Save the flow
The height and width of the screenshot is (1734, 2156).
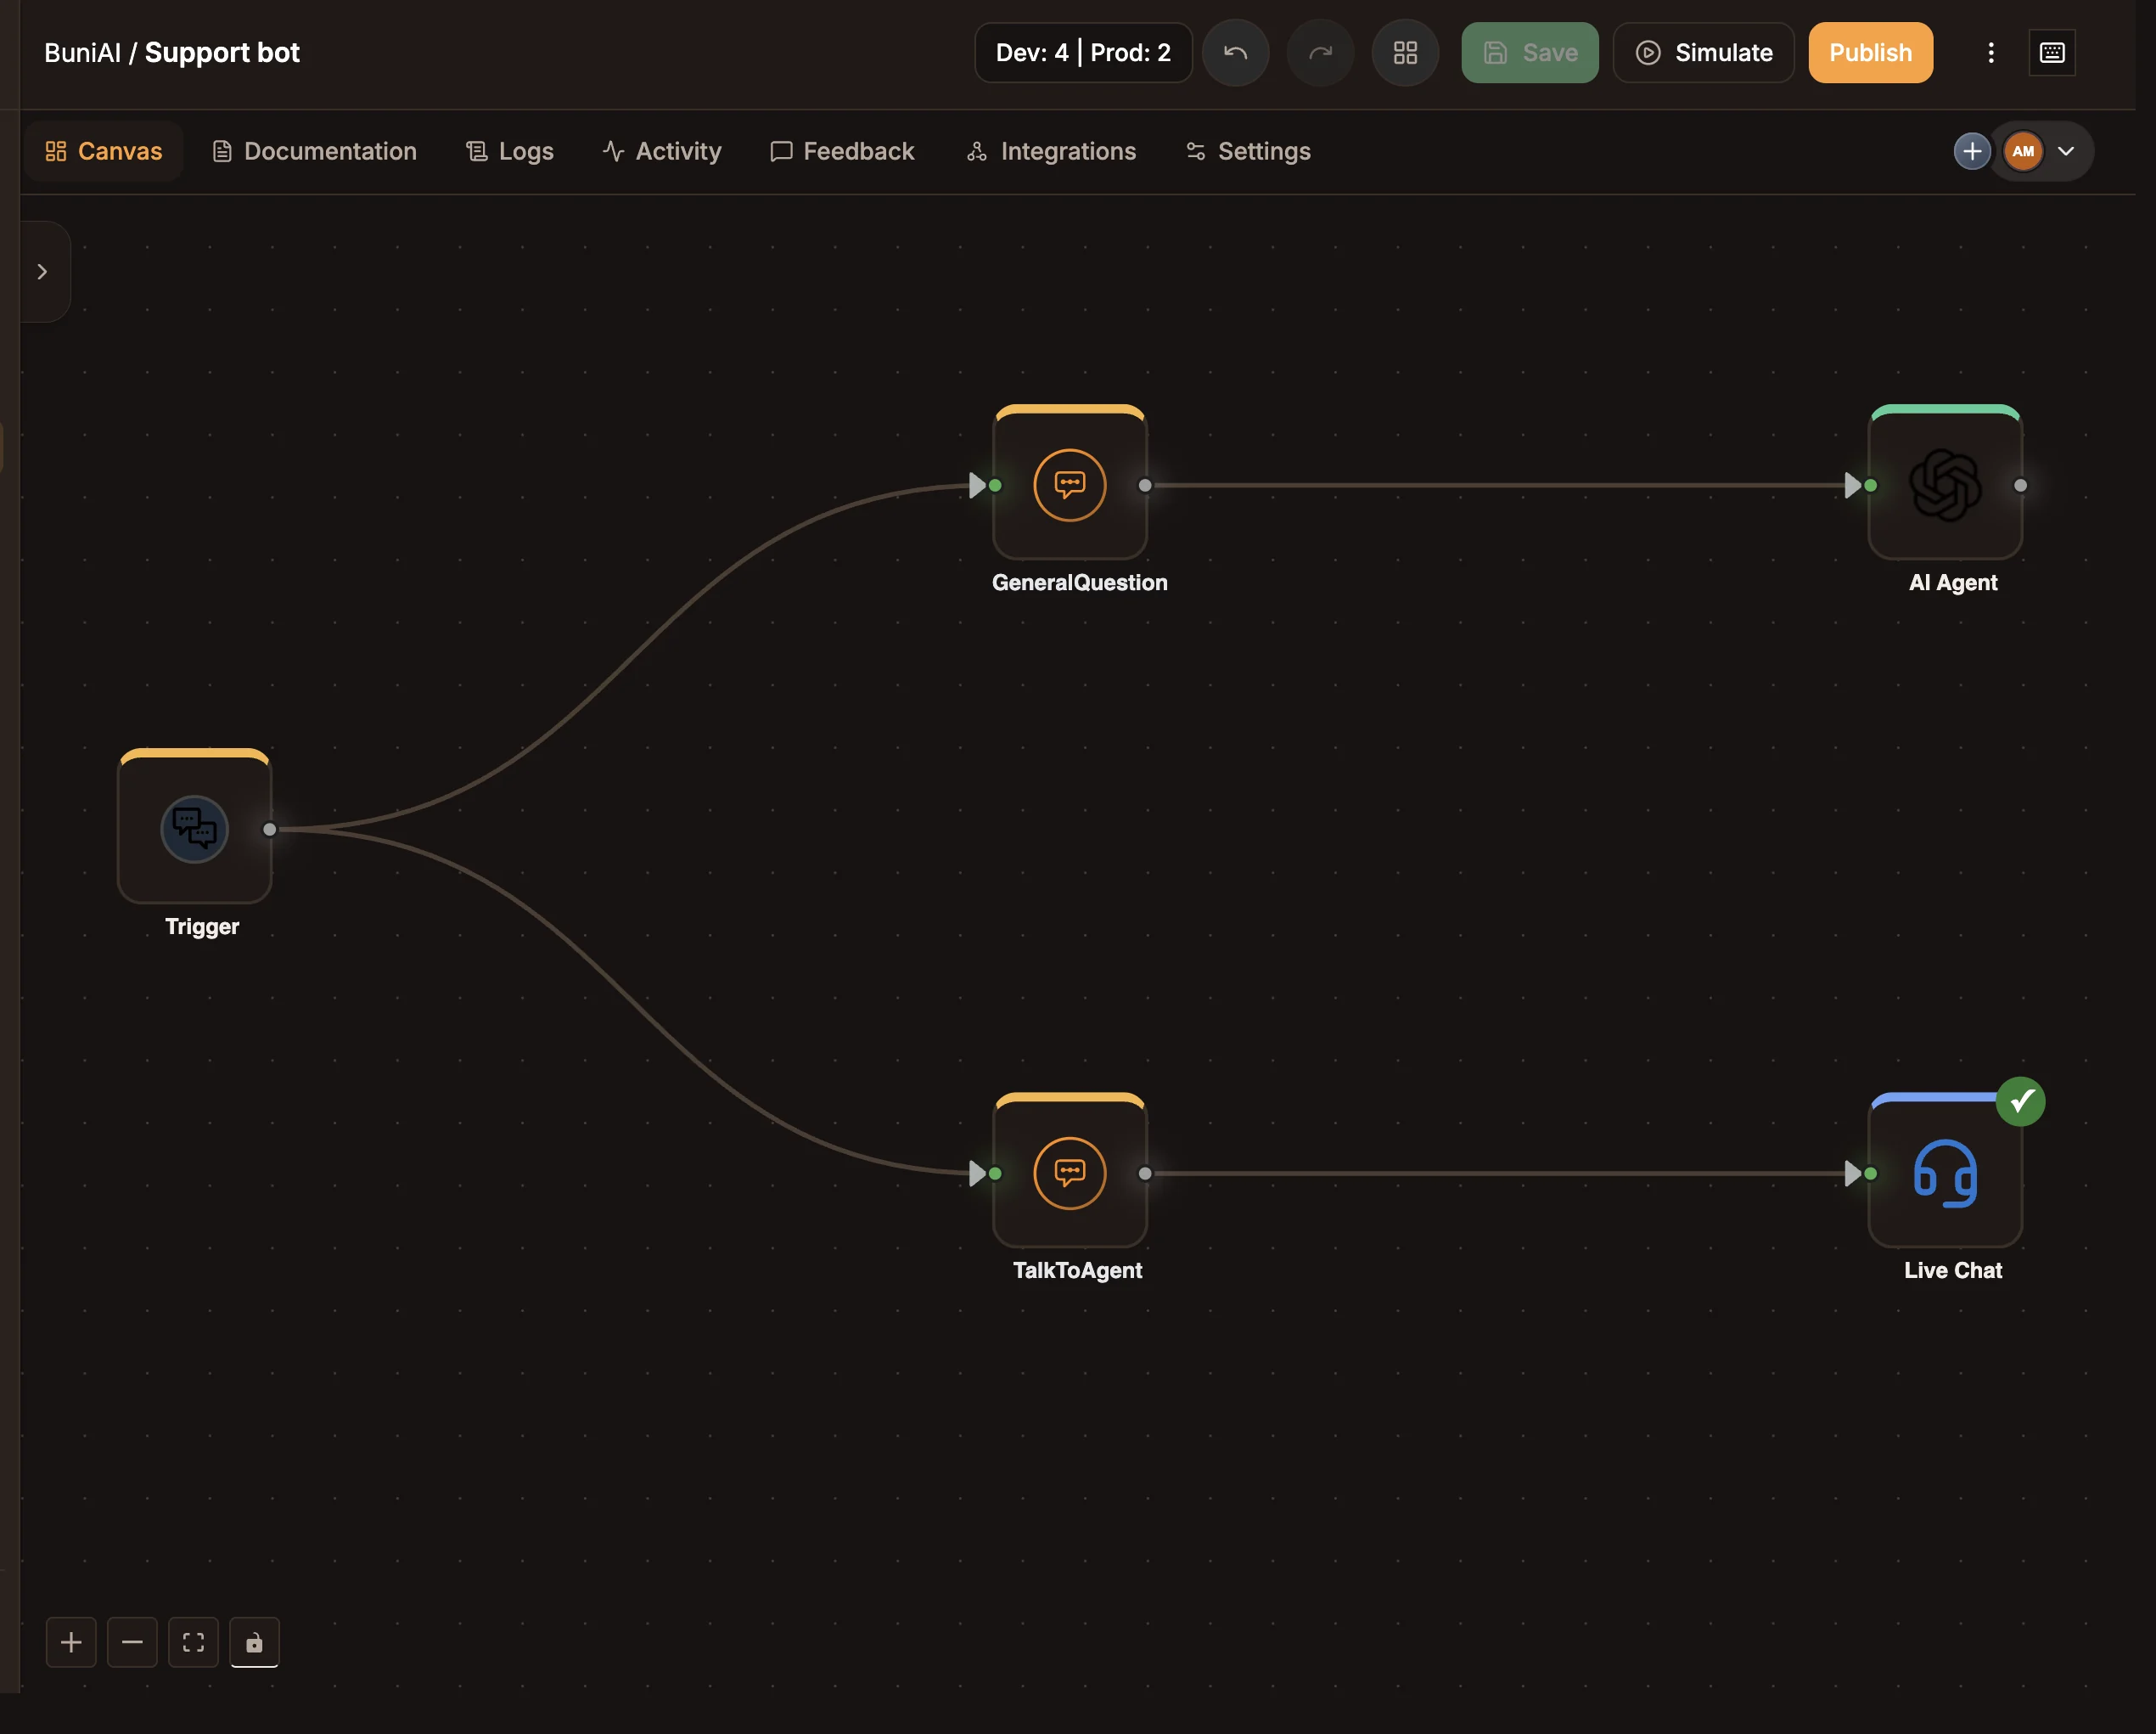point(1529,53)
